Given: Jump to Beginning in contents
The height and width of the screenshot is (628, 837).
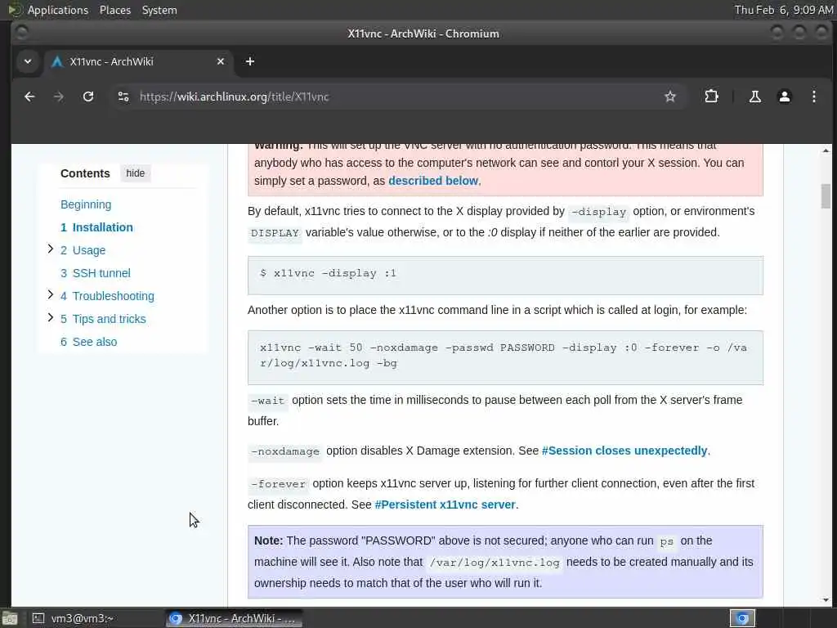Looking at the screenshot, I should (86, 204).
